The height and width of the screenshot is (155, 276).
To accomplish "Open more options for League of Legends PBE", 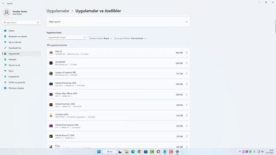I will 187,74.
